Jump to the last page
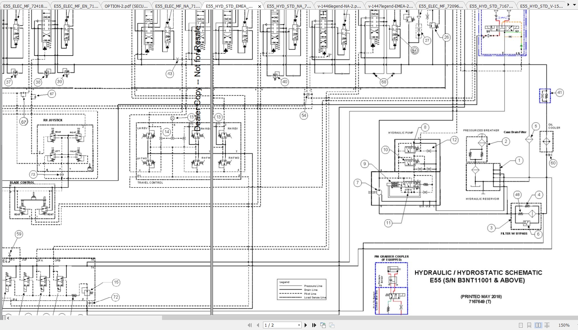The height and width of the screenshot is (330, 578). tap(314, 325)
